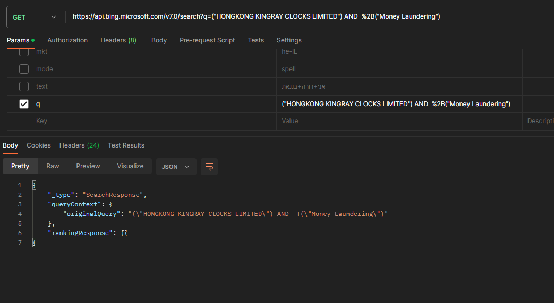Viewport: 554px width, 303px height.
Task: Open the Test Results tab
Action: pyautogui.click(x=126, y=145)
